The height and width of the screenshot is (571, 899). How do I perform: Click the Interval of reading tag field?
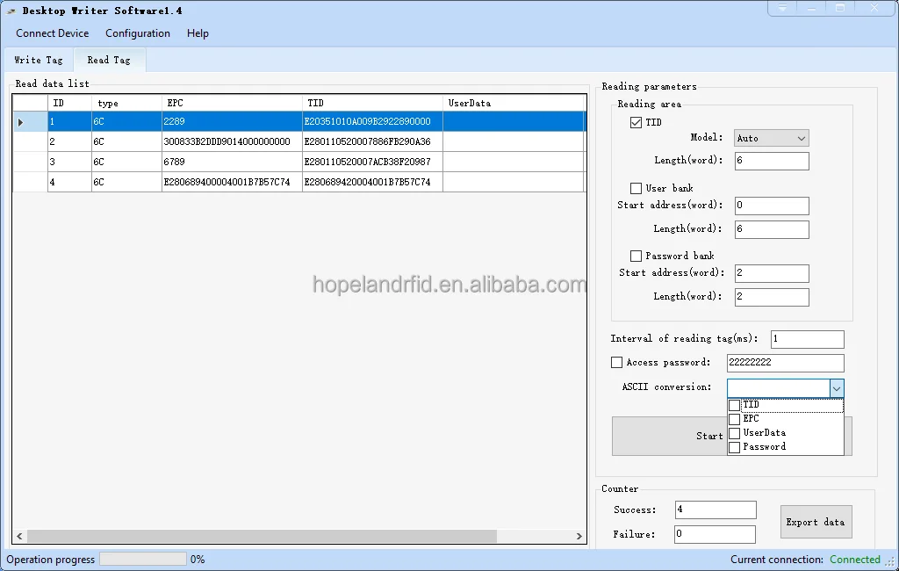(807, 339)
